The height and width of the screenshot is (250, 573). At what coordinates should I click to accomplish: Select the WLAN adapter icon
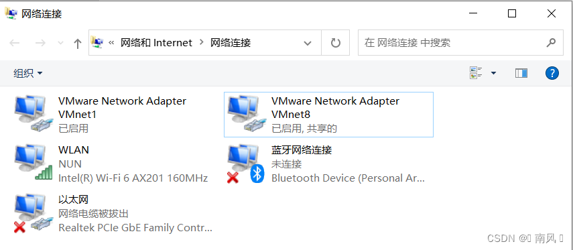point(31,162)
